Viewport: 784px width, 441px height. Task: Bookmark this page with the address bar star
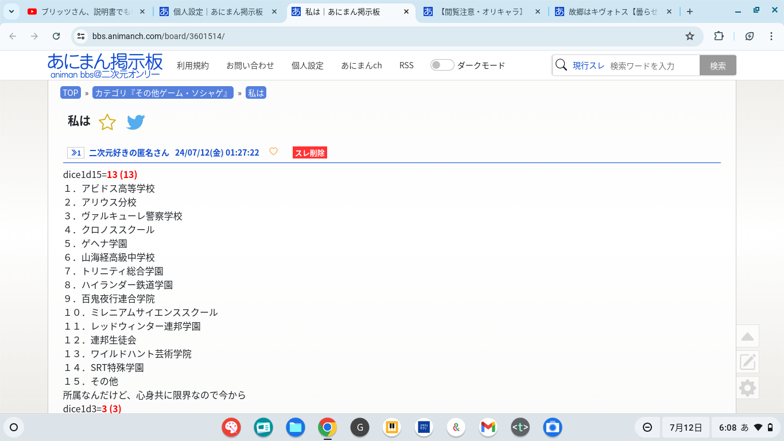tap(689, 36)
